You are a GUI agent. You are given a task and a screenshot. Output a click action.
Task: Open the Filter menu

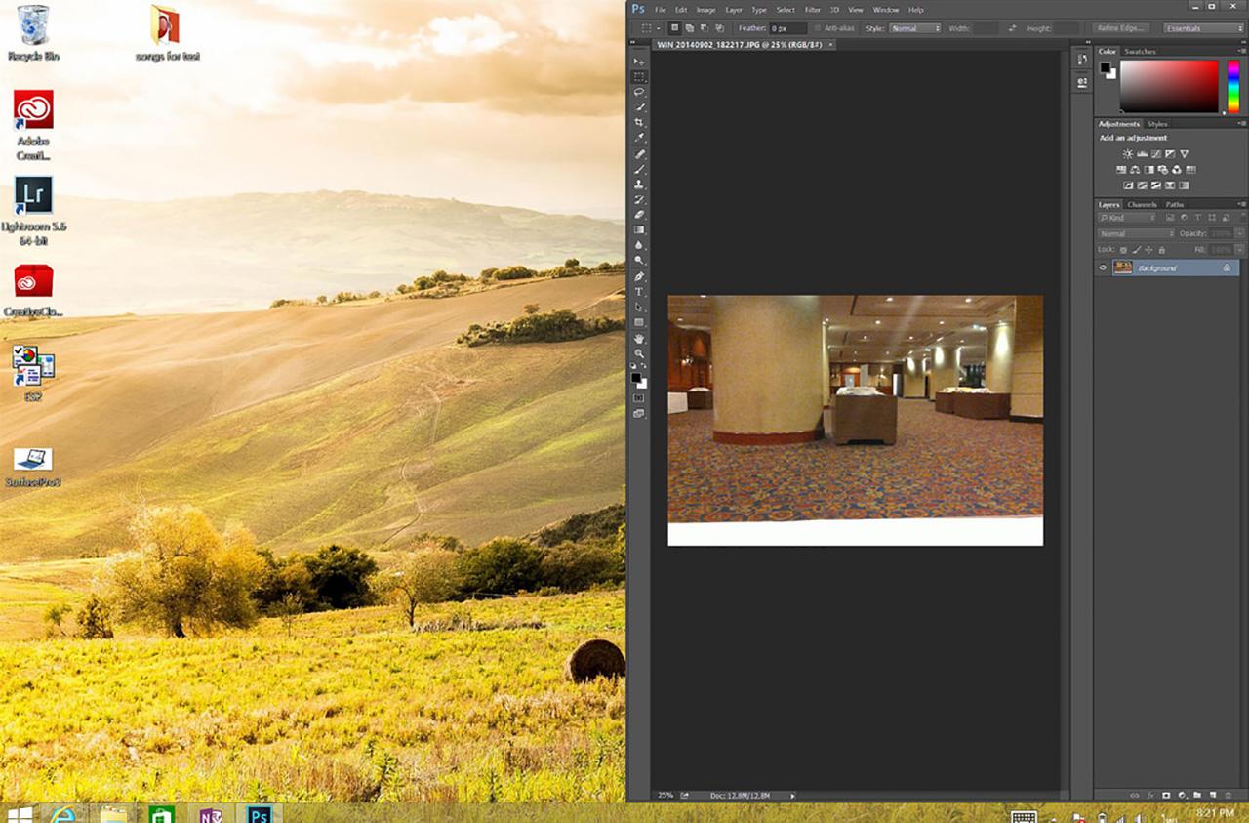(x=812, y=10)
